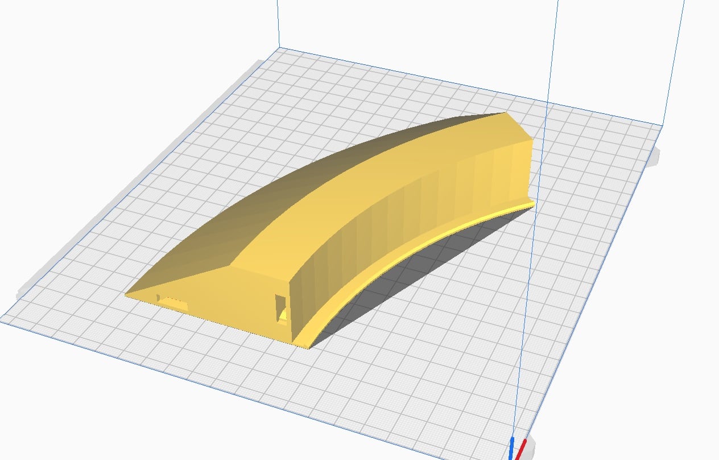Image resolution: width=719 pixels, height=460 pixels.
Task: Click the right corner of the build plate
Action: [x=661, y=126]
